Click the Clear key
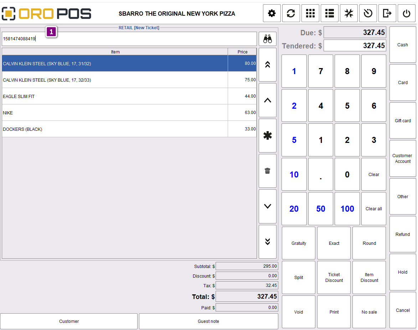 click(374, 175)
